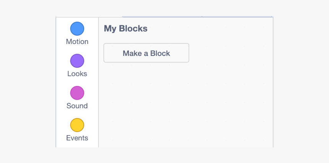The height and width of the screenshot is (163, 329).
Task: Open the magenta Sound category circle
Action: (x=77, y=93)
